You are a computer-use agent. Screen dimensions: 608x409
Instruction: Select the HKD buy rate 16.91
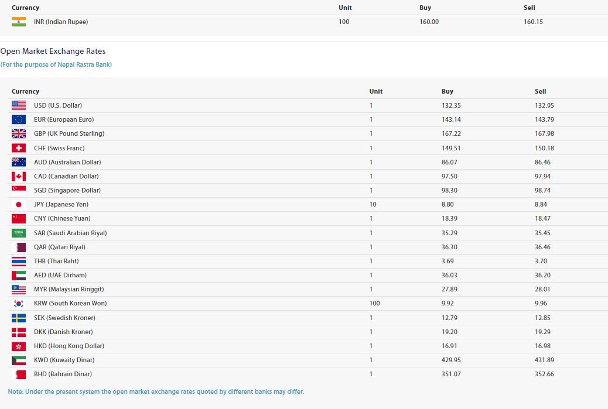pyautogui.click(x=449, y=346)
